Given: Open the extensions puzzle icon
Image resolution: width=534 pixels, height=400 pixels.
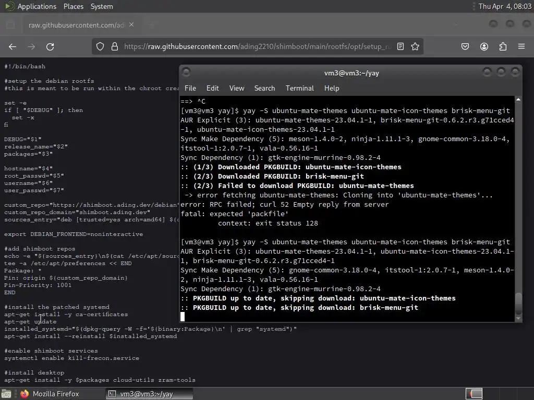Looking at the screenshot, I should pos(503,46).
